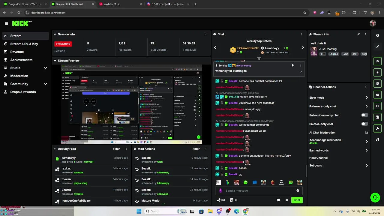Toggle the lightning activity feed icon in rail

click(378, 72)
